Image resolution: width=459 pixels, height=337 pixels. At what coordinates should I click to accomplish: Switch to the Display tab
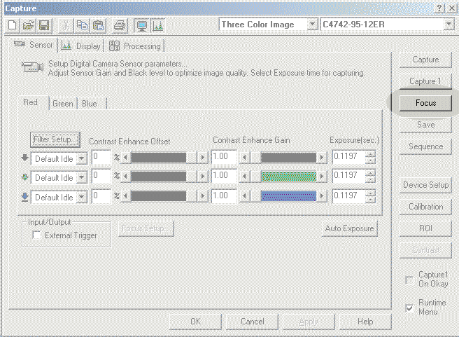click(83, 46)
